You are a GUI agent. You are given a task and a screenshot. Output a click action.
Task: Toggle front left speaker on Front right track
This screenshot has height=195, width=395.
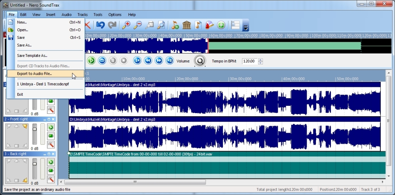(x=9, y=127)
